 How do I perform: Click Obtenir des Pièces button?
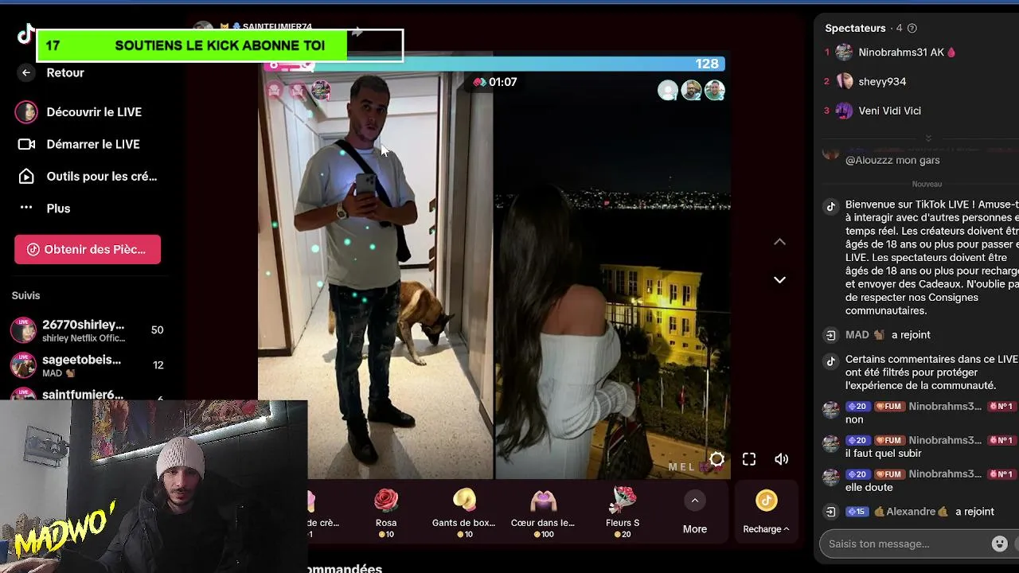pos(88,249)
